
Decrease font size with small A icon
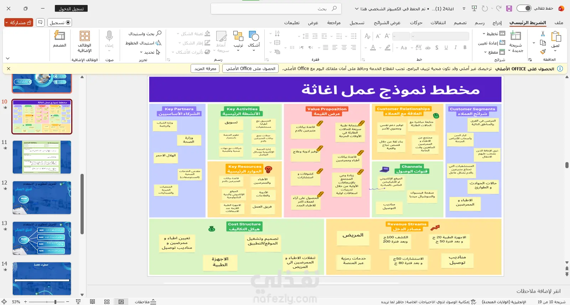[378, 36]
